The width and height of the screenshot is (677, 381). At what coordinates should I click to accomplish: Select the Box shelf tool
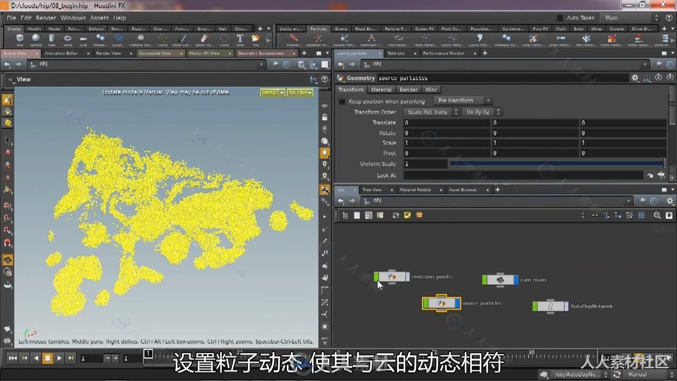(x=20, y=40)
